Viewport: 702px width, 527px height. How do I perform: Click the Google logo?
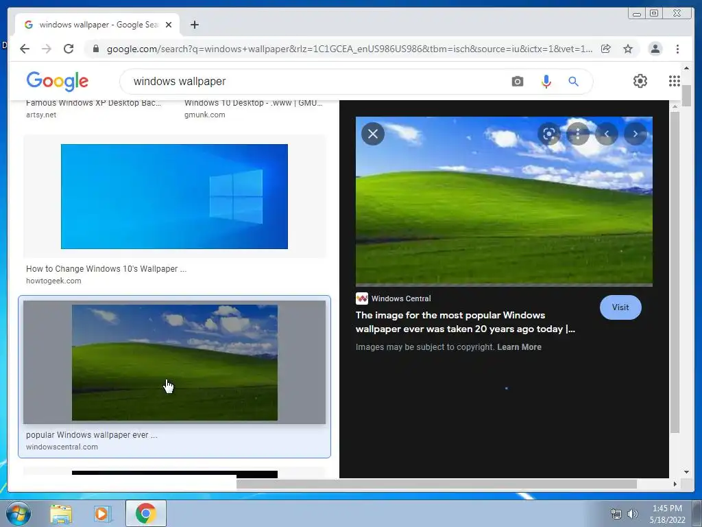coord(58,81)
